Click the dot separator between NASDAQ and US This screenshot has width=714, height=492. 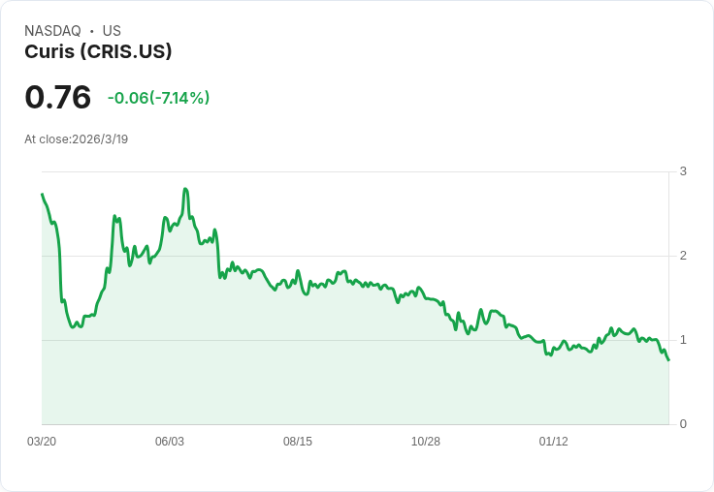pos(91,31)
